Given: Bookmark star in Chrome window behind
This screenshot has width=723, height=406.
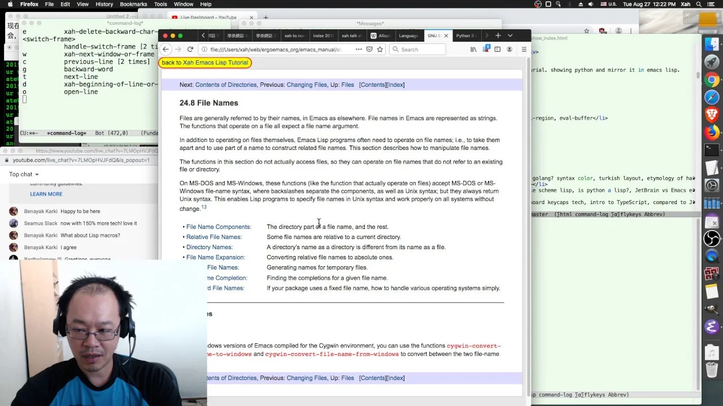Looking at the screenshot, I should 587,31.
